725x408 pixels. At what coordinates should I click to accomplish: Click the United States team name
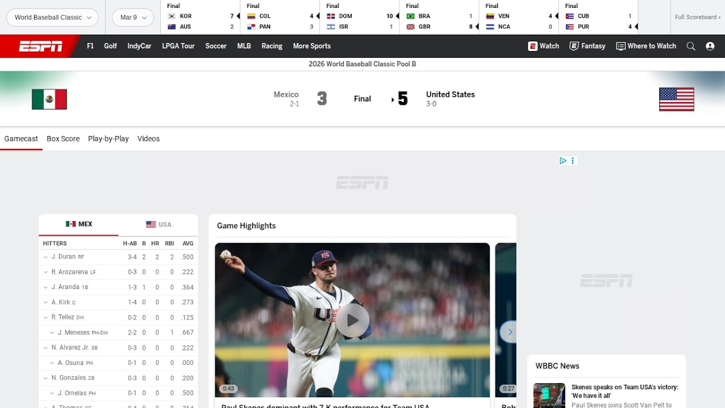450,95
